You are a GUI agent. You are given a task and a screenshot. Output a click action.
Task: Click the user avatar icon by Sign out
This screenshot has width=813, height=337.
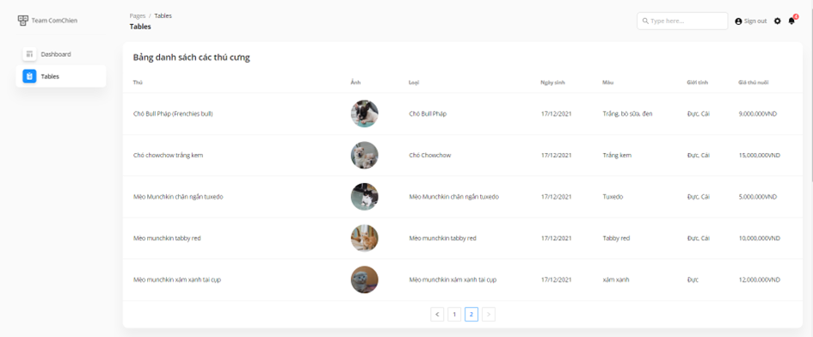tap(738, 21)
